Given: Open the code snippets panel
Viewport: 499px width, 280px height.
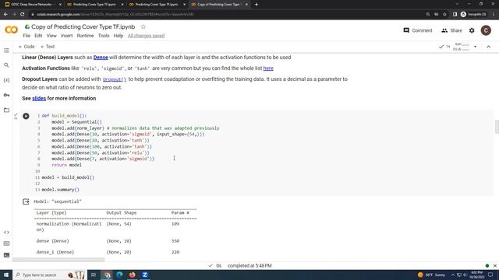Looking at the screenshot, I should pos(6,233).
